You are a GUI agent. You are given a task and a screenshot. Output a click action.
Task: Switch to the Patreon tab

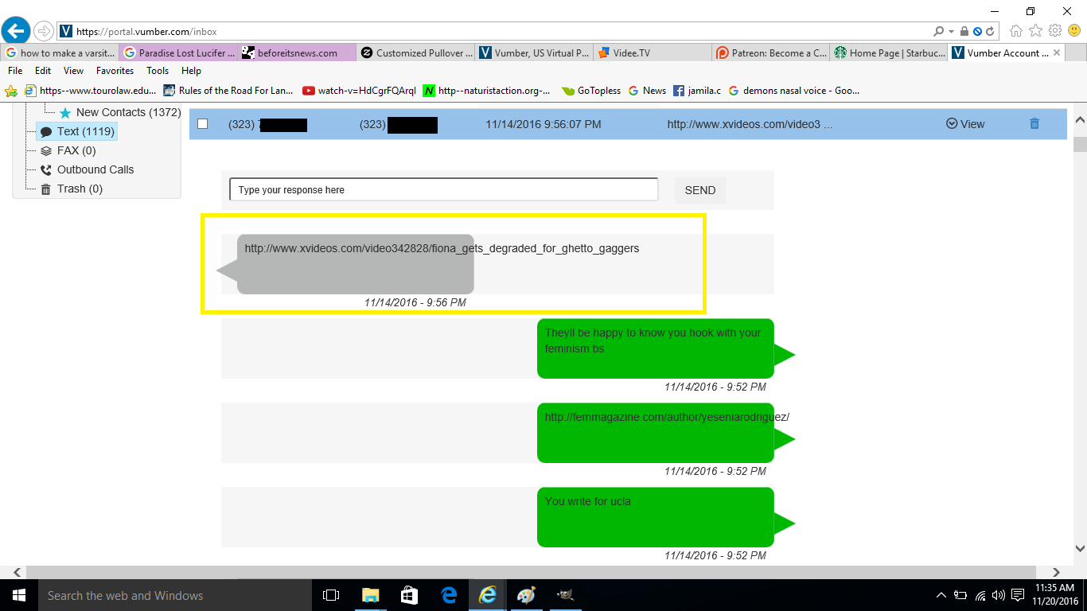tap(771, 53)
